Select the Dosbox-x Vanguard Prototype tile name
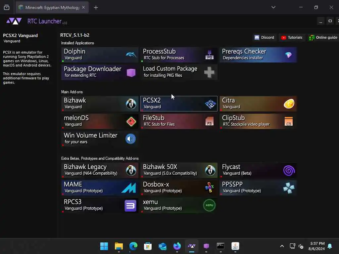The image size is (339, 254). click(156, 184)
